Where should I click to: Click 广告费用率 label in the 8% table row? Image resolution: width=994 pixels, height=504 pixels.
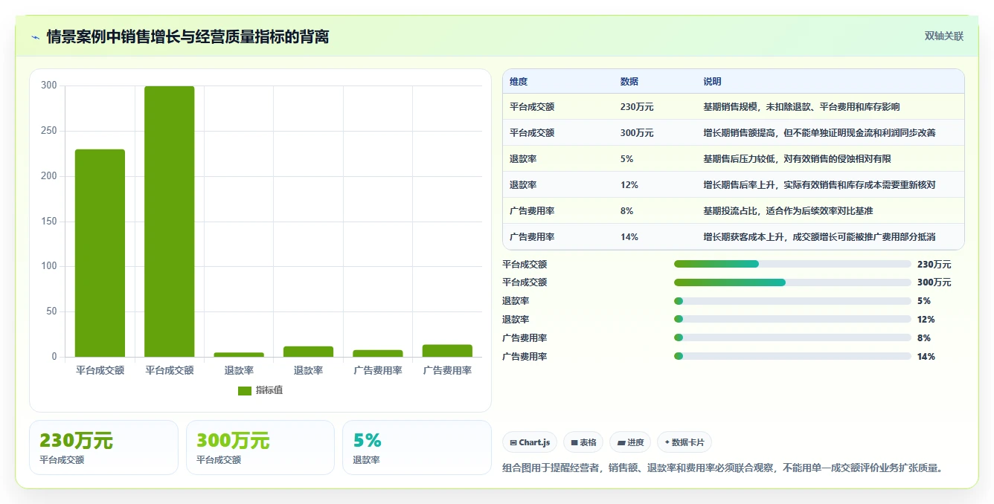click(532, 211)
